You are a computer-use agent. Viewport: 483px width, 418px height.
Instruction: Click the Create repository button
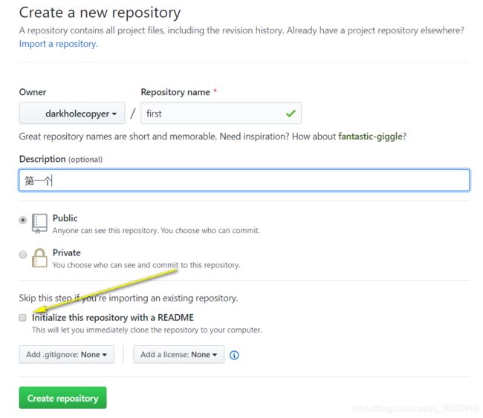click(63, 398)
